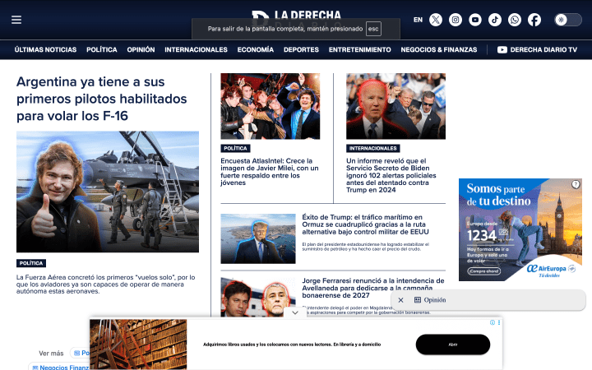Viewport: 592px width, 370px height.
Task: Open the Facebook page icon
Action: (x=534, y=20)
